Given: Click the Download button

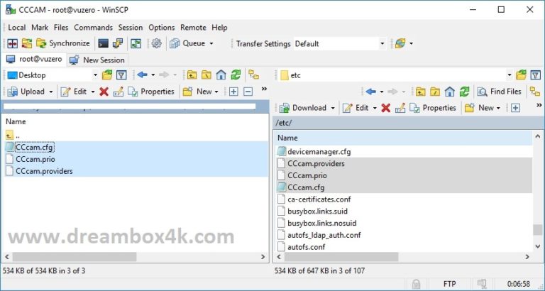Looking at the screenshot, I should [x=303, y=108].
